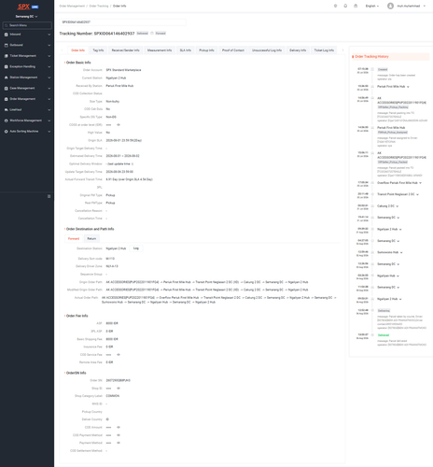
Task: Click the user avatar icon in the header
Action: [390, 6]
